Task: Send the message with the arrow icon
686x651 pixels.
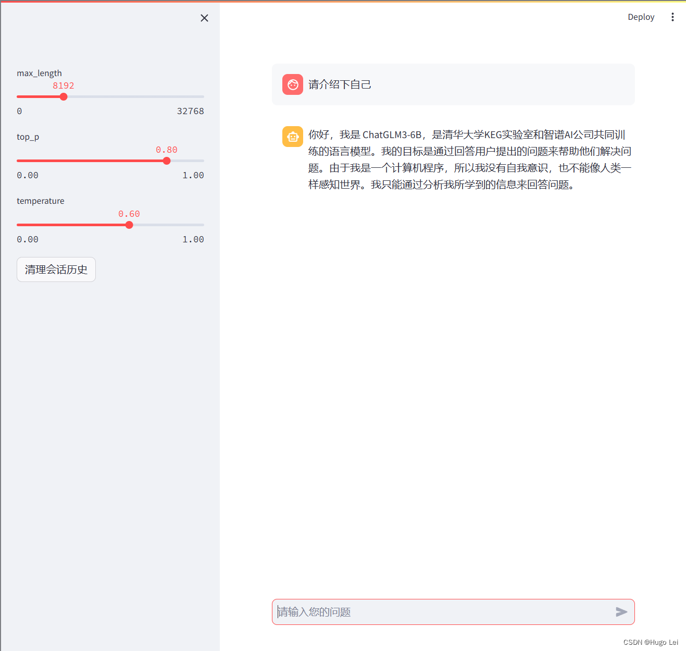Action: tap(621, 612)
